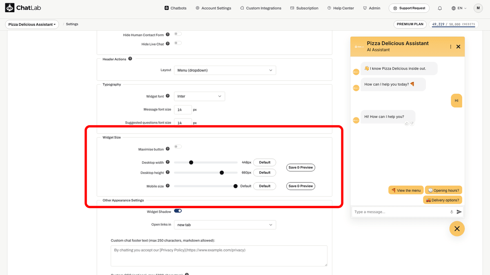Give thumbs down to the bot reply
The height and width of the screenshot is (275, 490).
click(412, 123)
